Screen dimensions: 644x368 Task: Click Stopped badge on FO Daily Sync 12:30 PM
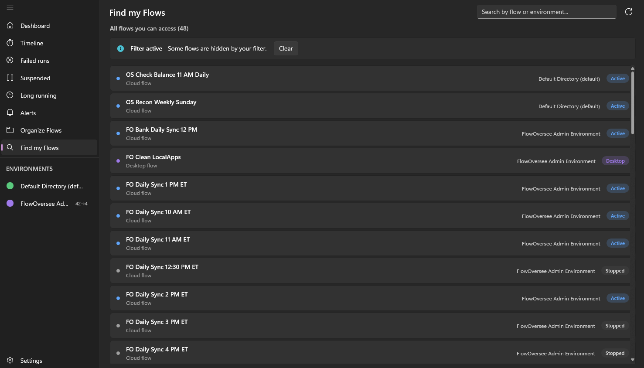pyautogui.click(x=615, y=271)
